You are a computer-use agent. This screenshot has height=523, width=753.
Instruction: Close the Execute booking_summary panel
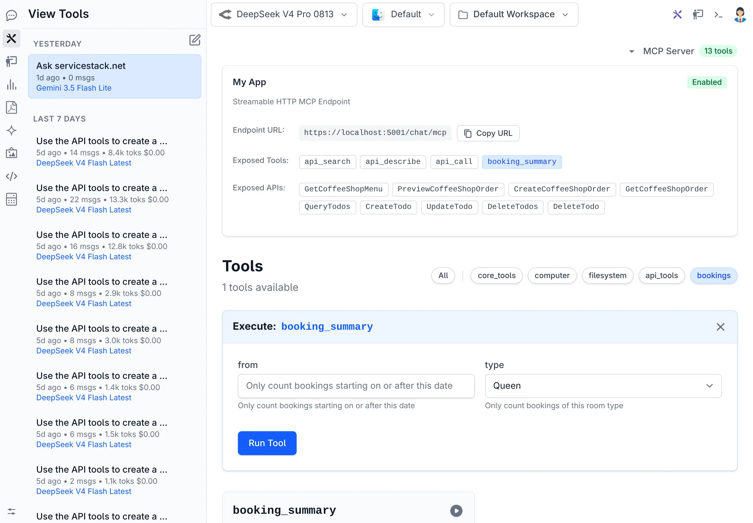tap(720, 327)
